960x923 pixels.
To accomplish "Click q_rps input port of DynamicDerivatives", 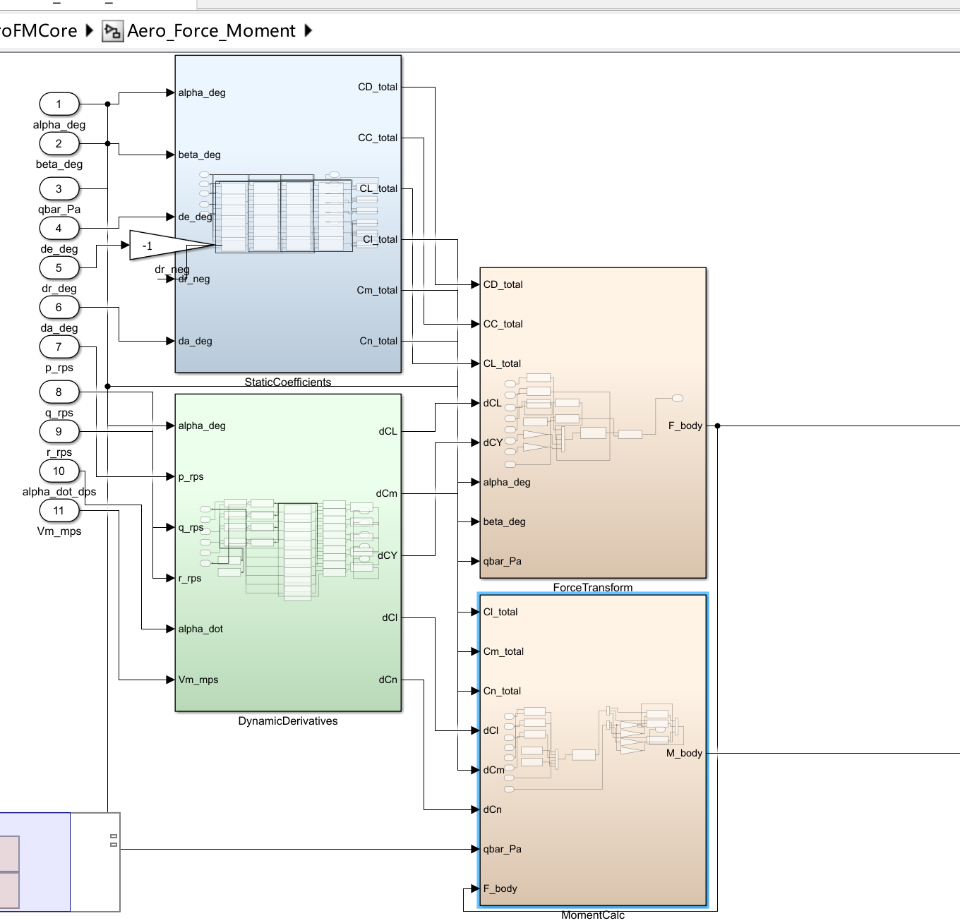I will (191, 528).
